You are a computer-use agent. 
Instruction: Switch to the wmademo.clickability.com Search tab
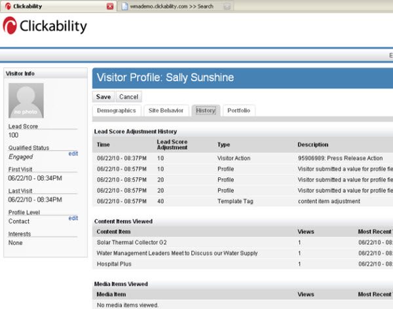[176, 7]
